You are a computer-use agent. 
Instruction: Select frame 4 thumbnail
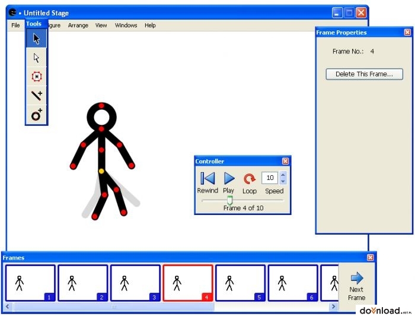point(188,283)
